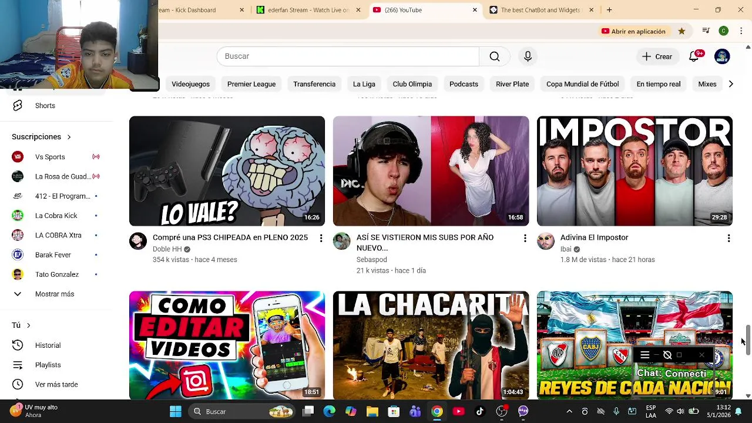752x423 pixels.
Task: Activate voice search microphone
Action: tap(528, 56)
